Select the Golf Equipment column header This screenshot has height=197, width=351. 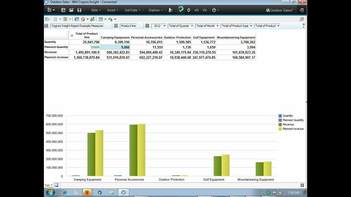(x=204, y=37)
